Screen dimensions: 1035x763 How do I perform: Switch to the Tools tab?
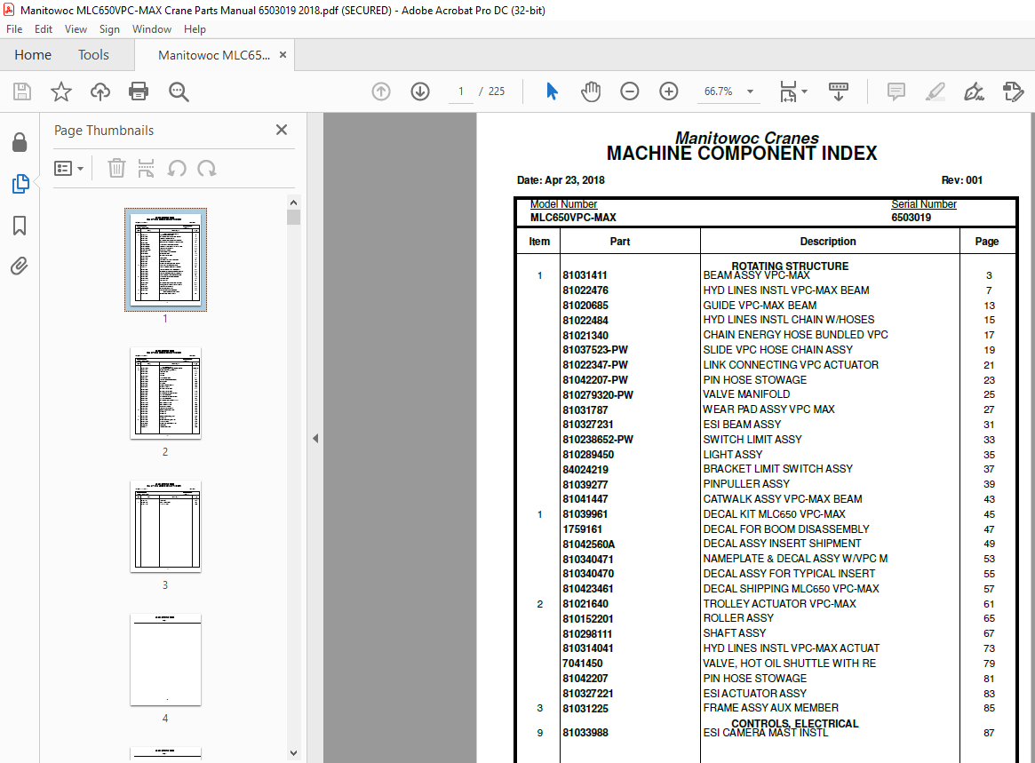[x=94, y=55]
